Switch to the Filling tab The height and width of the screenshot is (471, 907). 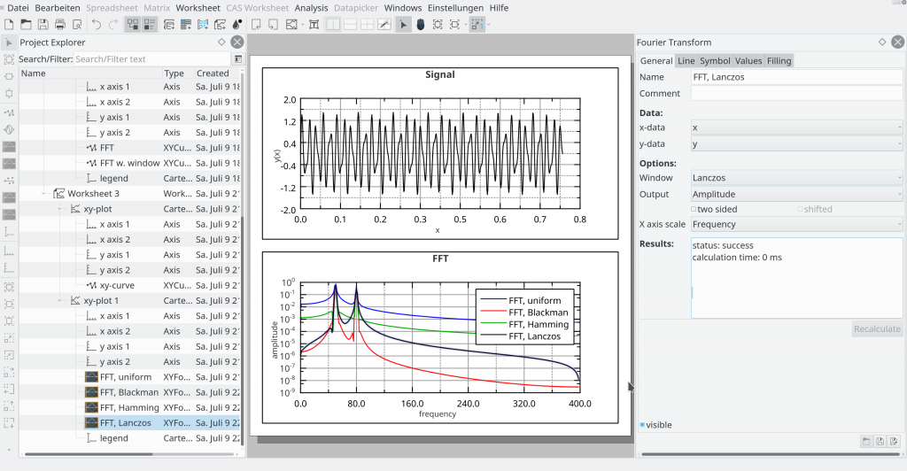779,61
